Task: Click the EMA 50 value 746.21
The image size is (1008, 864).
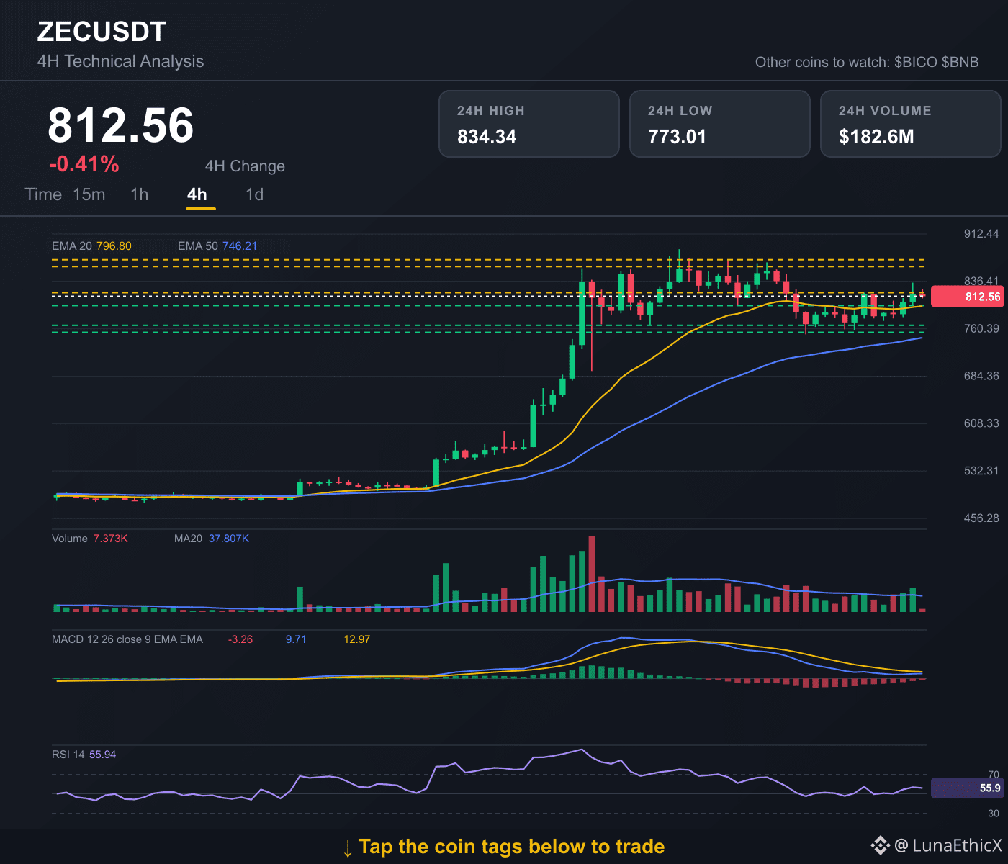Action: (x=240, y=246)
